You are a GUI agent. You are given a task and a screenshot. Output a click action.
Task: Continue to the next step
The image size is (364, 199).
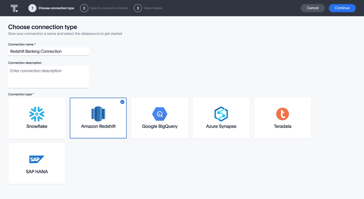pos(342,8)
